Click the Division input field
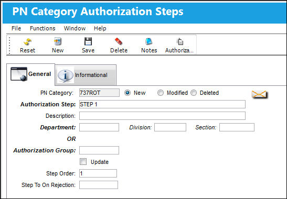Image resolution: width=287 pixels, height=199 pixels. pyautogui.click(x=170, y=127)
